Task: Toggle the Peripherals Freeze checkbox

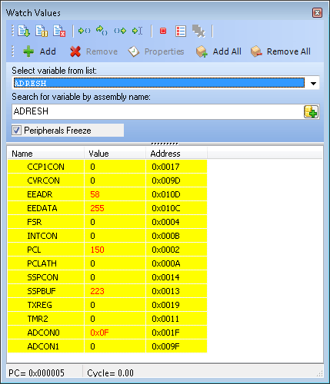Action: coord(17,131)
